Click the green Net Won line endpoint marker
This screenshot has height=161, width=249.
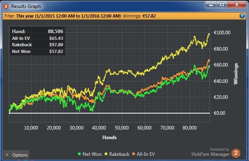tap(209, 67)
